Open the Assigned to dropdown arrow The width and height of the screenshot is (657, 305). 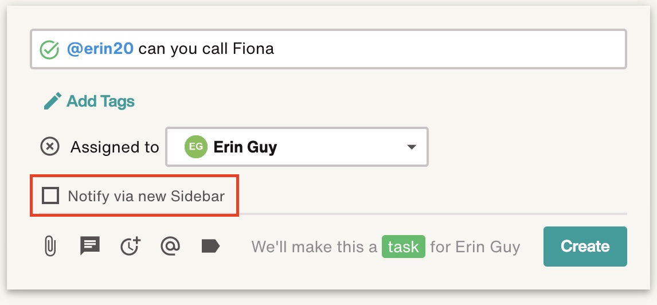coord(412,147)
